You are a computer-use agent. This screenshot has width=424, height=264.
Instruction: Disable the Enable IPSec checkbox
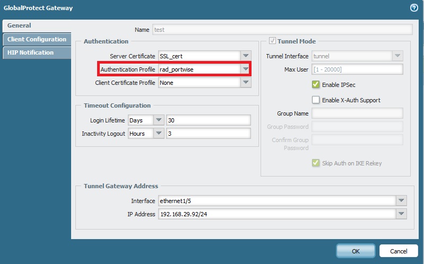click(316, 85)
